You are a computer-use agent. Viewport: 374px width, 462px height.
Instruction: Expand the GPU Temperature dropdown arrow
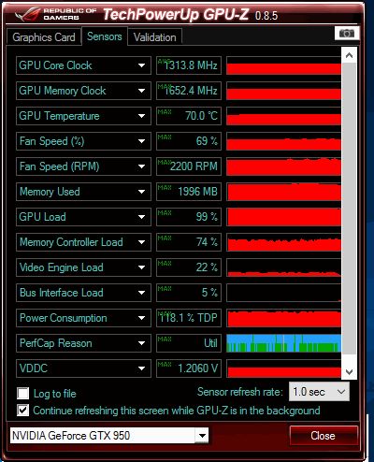pos(141,116)
